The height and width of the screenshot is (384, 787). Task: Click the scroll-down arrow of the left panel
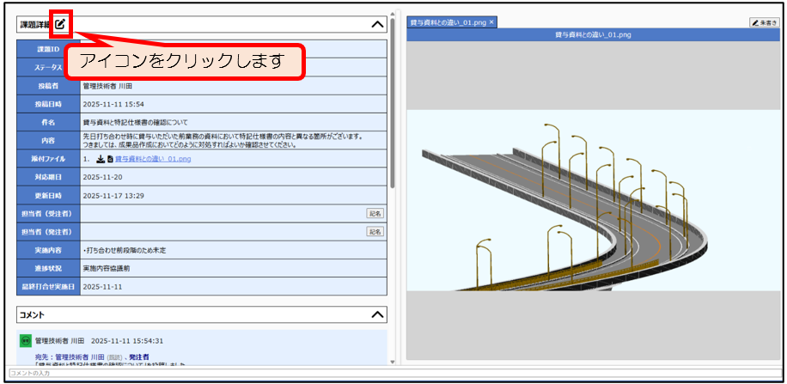tap(393, 363)
